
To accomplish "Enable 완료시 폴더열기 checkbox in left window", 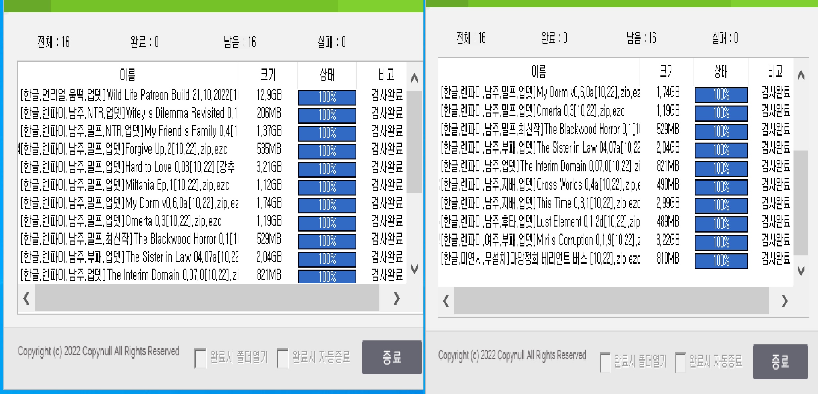I will point(200,357).
